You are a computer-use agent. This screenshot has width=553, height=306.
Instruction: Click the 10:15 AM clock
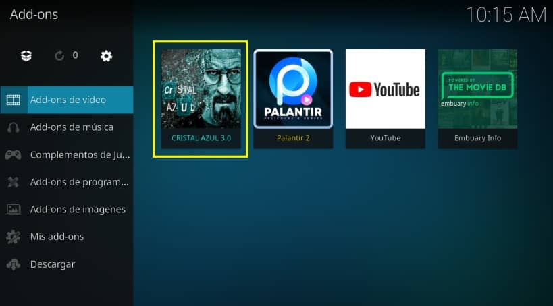506,15
